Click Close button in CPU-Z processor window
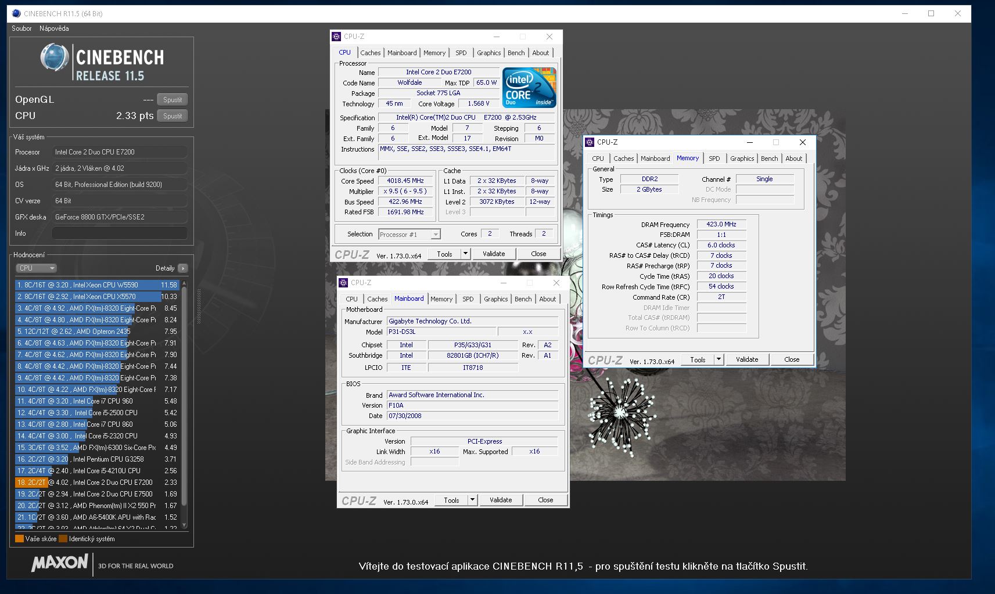This screenshot has height=594, width=995. point(538,254)
